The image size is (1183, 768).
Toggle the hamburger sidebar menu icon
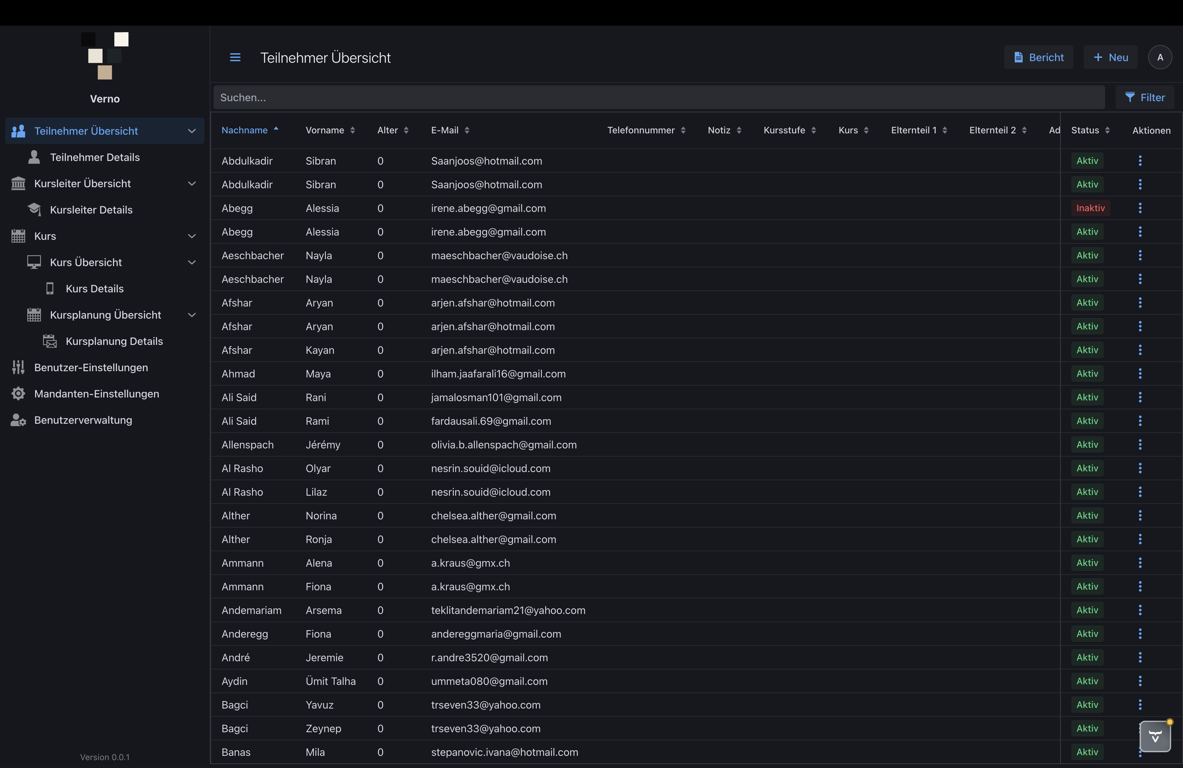(235, 57)
